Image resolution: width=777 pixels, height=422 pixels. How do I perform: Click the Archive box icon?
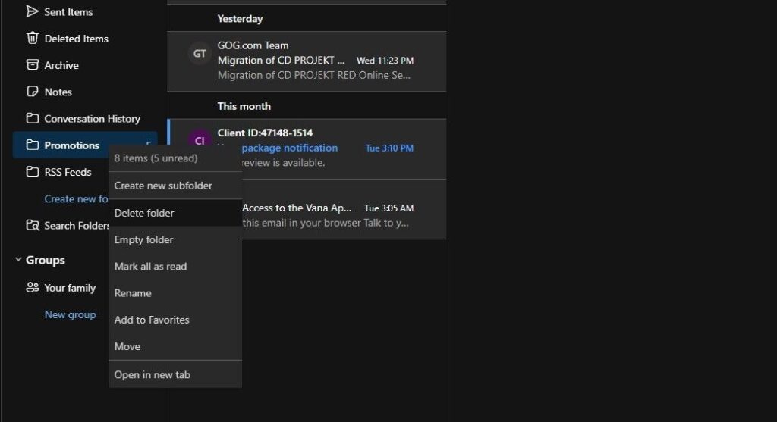[x=32, y=65]
